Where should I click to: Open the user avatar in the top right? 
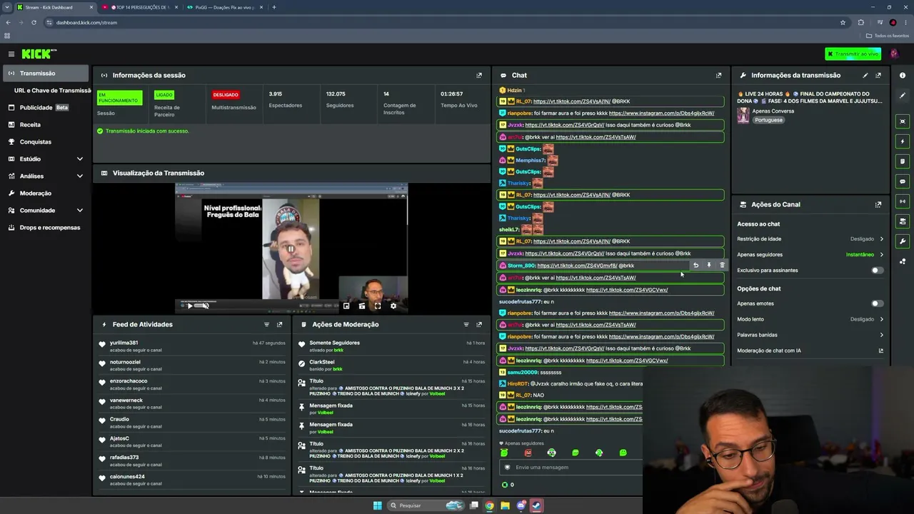tap(894, 54)
